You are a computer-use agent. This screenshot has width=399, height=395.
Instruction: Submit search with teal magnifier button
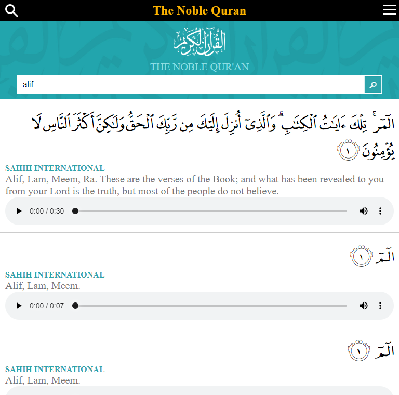click(x=373, y=85)
